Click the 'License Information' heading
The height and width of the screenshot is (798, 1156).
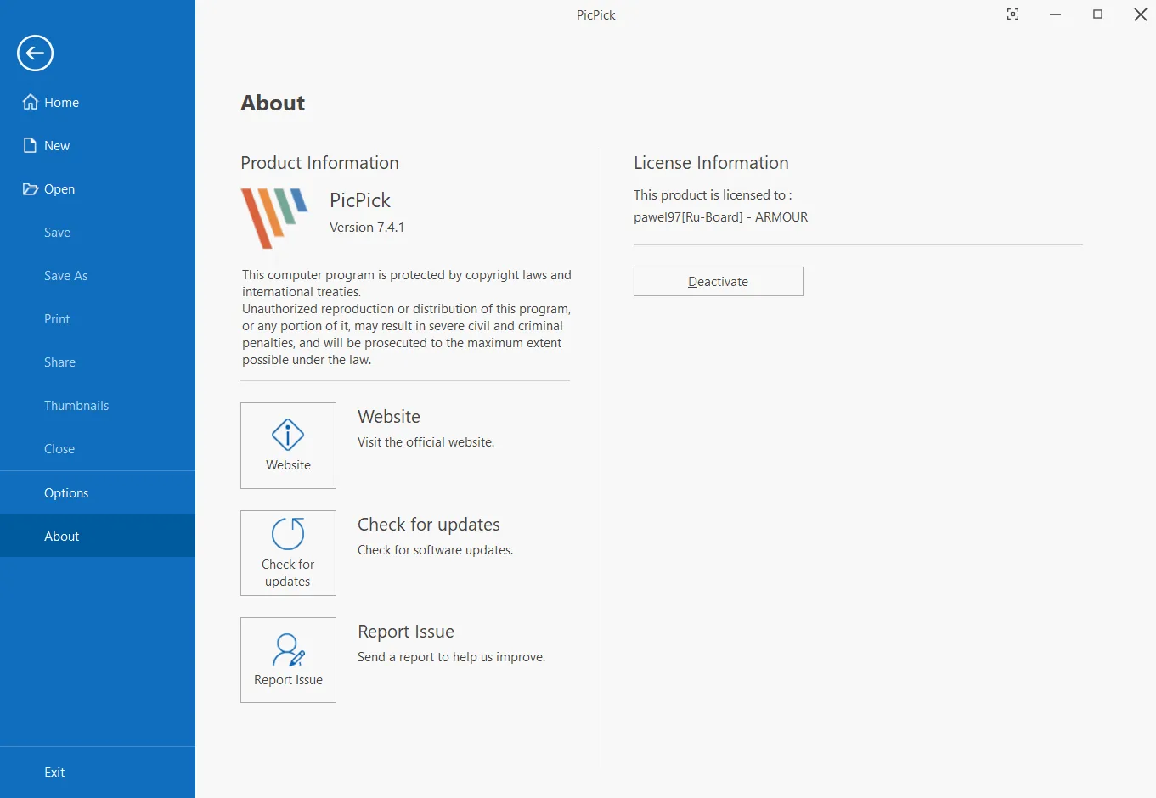[711, 163]
